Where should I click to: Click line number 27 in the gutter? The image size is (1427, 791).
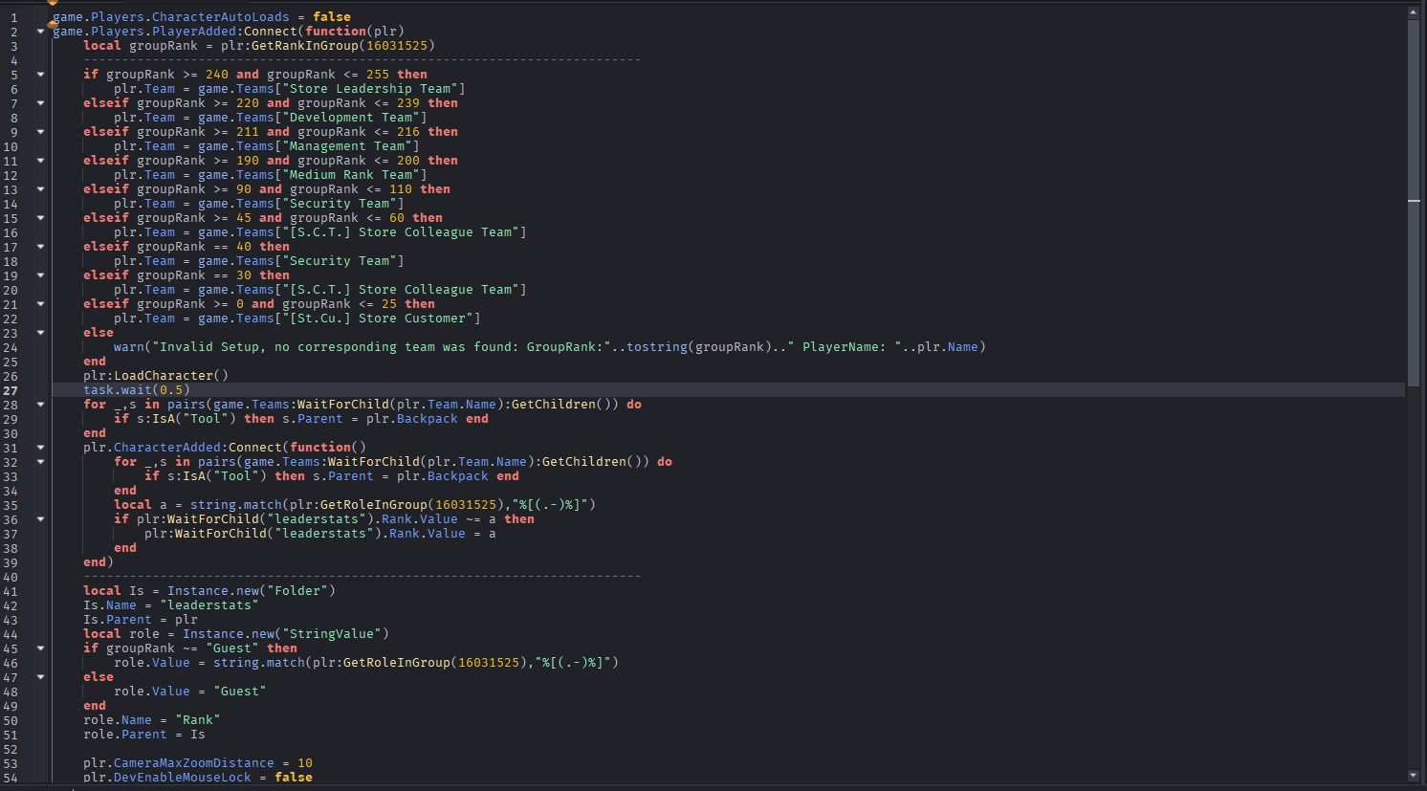click(11, 390)
